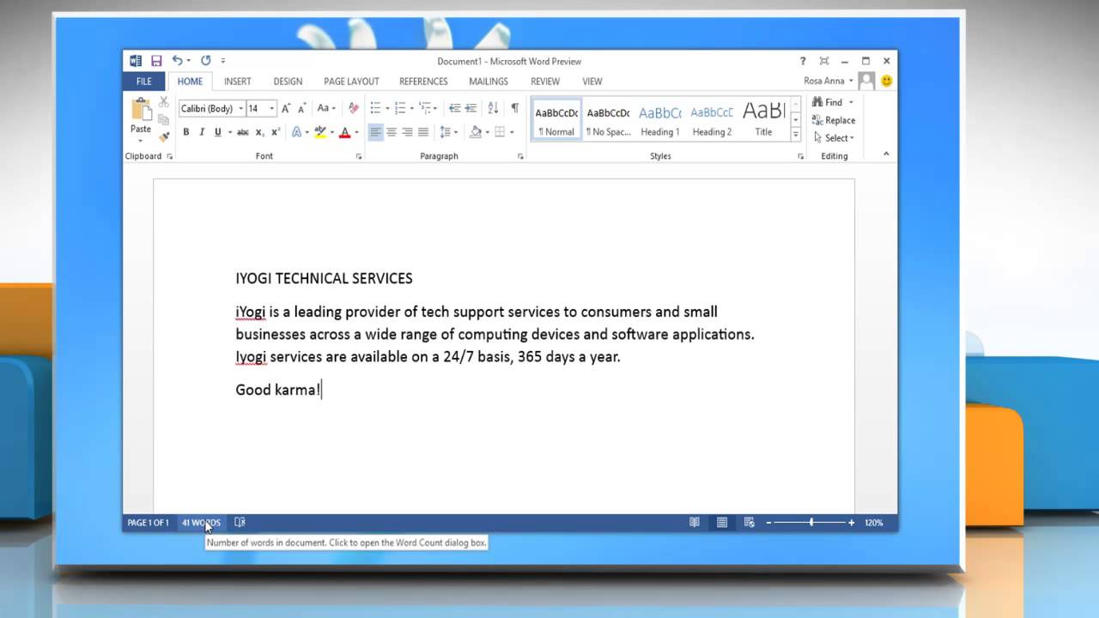The width and height of the screenshot is (1099, 618).
Task: Click the Line Spacing icon
Action: click(445, 132)
